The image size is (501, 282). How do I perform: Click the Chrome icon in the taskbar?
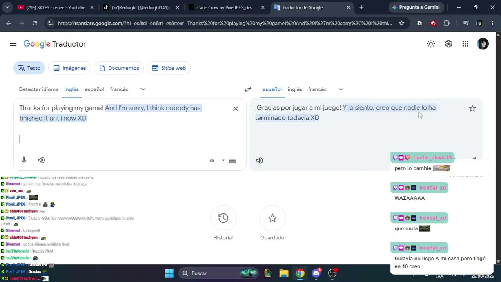coord(300,273)
